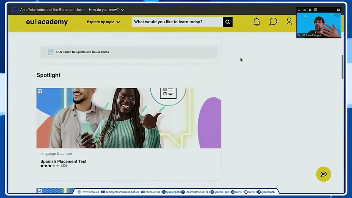
Task: Click the rightmost layout icon on video panel
Action: [339, 10]
